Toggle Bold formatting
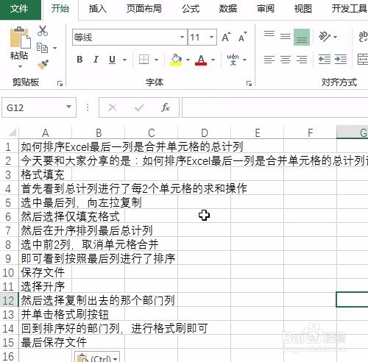The width and height of the screenshot is (368, 362). click(x=79, y=60)
